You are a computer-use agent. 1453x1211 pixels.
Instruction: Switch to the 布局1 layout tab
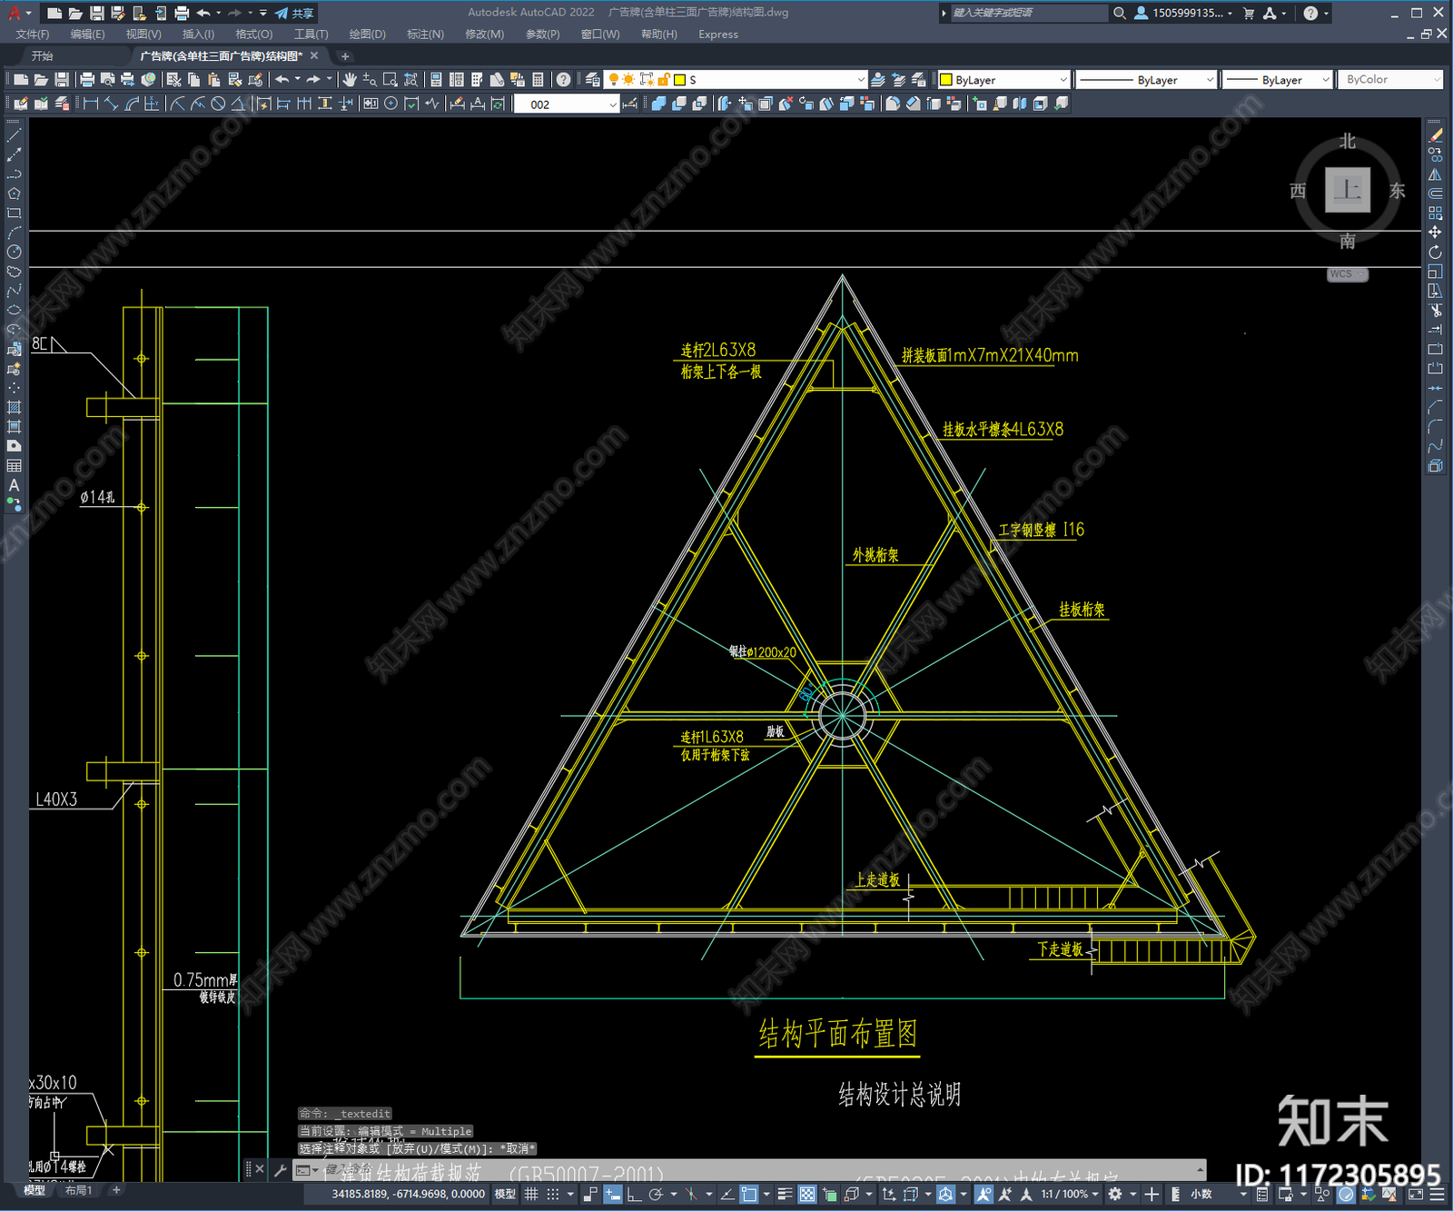[78, 1190]
